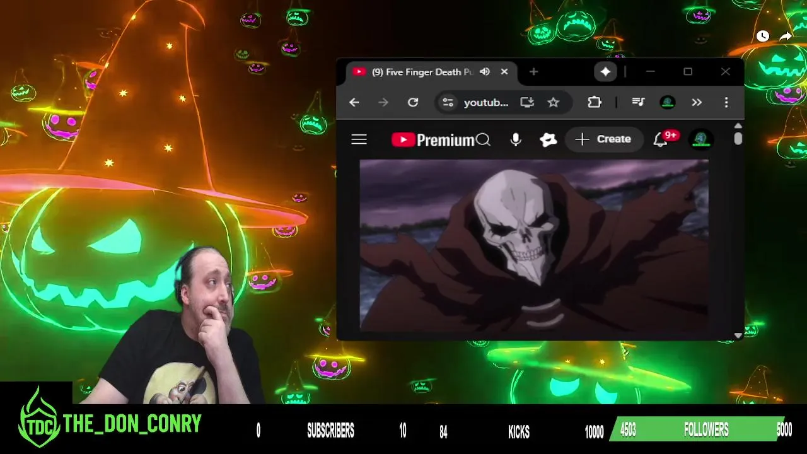The height and width of the screenshot is (454, 807).
Task: Click the SUBSCRIBERS label in the overlay
Action: click(x=330, y=431)
